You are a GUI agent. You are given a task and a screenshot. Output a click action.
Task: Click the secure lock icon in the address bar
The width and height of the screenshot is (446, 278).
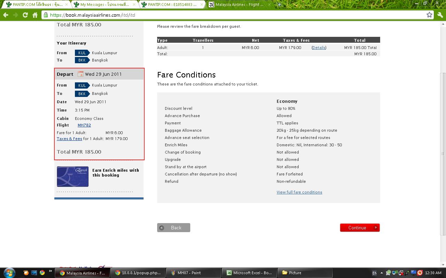tap(46, 15)
